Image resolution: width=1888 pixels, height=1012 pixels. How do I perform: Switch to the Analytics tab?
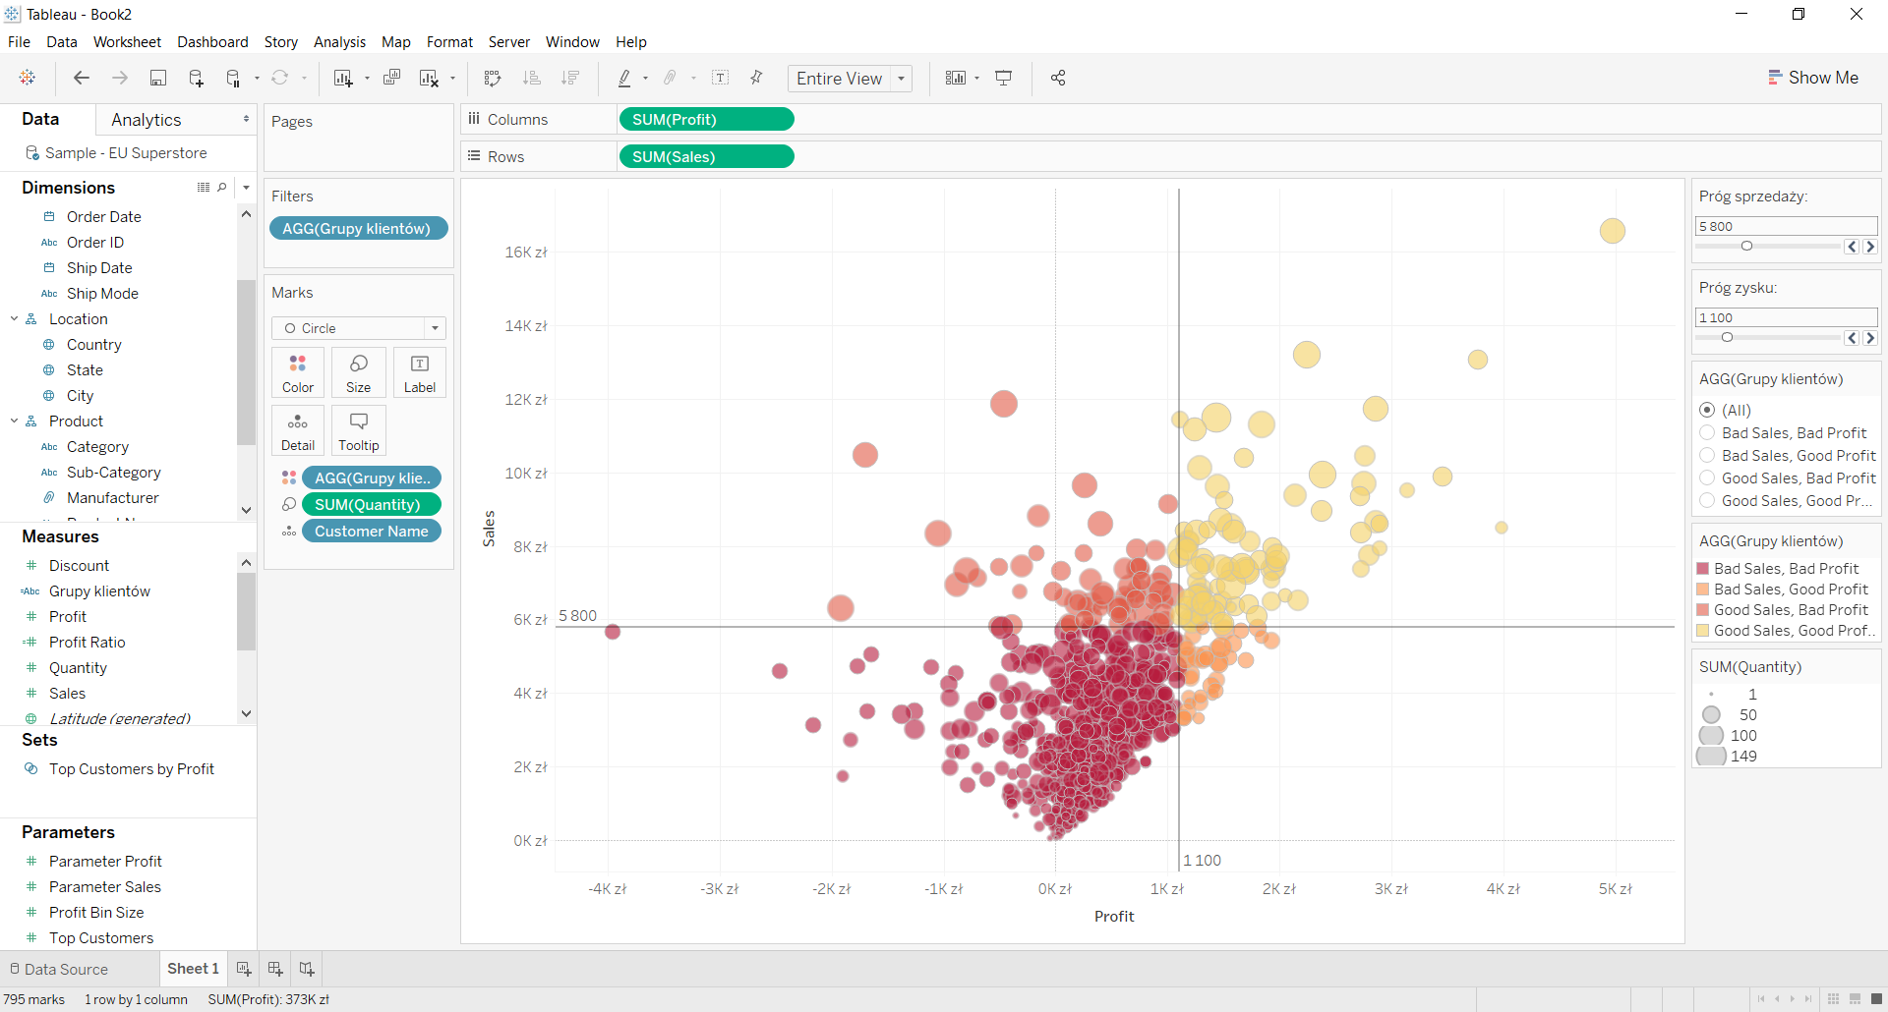[147, 120]
